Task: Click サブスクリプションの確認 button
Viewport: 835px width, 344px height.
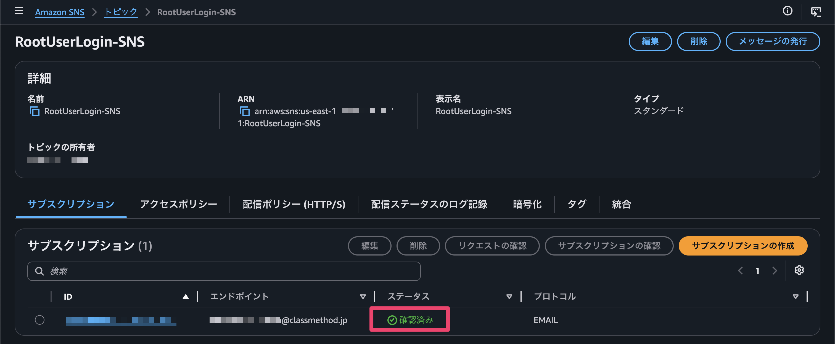Action: pyautogui.click(x=609, y=246)
